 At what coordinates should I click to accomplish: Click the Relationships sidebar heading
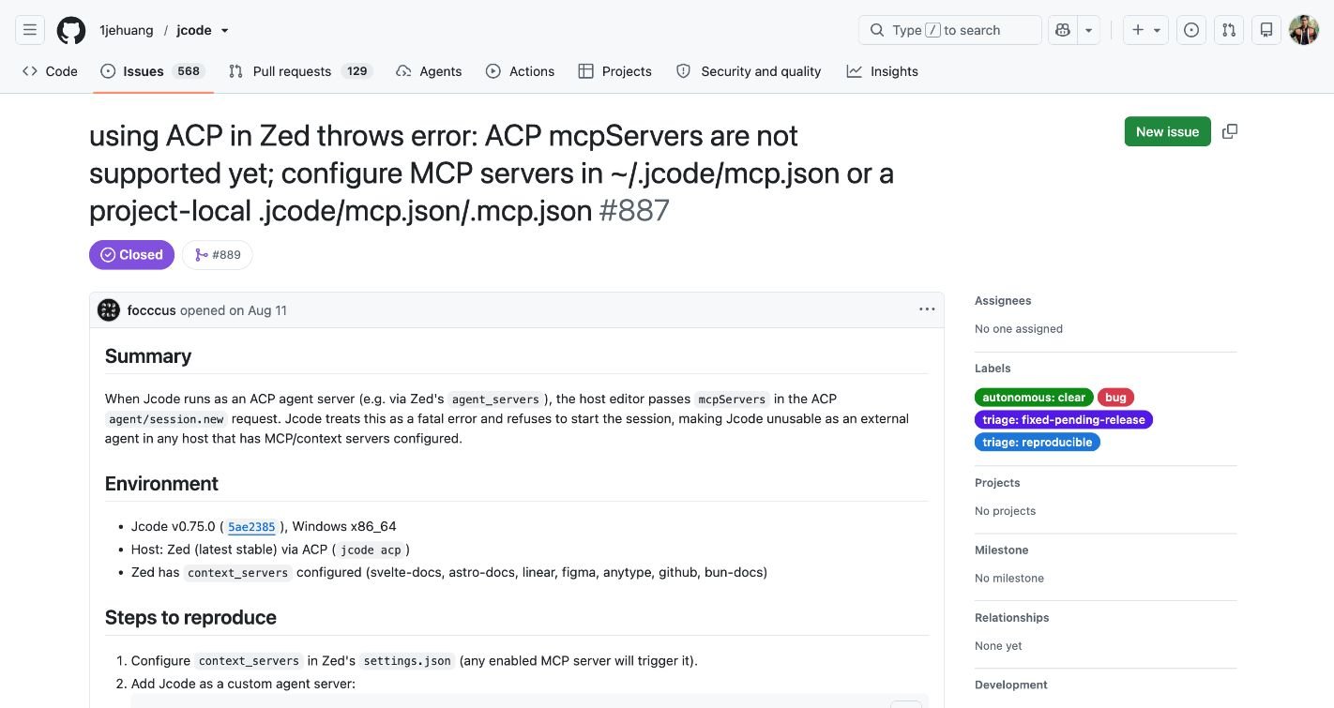point(1012,618)
